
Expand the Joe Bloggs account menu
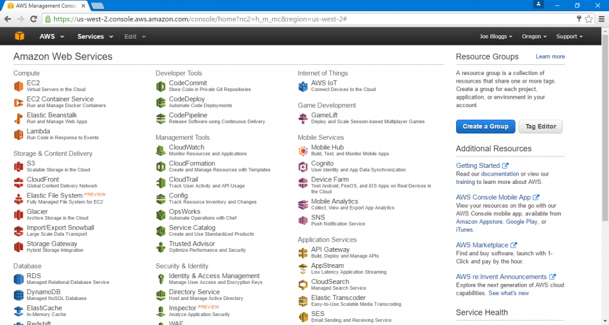[x=495, y=36]
